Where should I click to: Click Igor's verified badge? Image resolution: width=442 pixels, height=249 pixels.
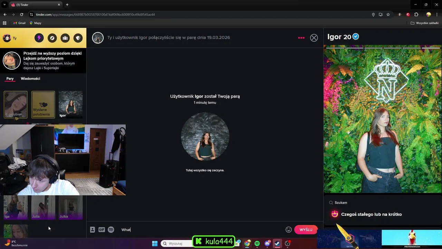pyautogui.click(x=356, y=37)
